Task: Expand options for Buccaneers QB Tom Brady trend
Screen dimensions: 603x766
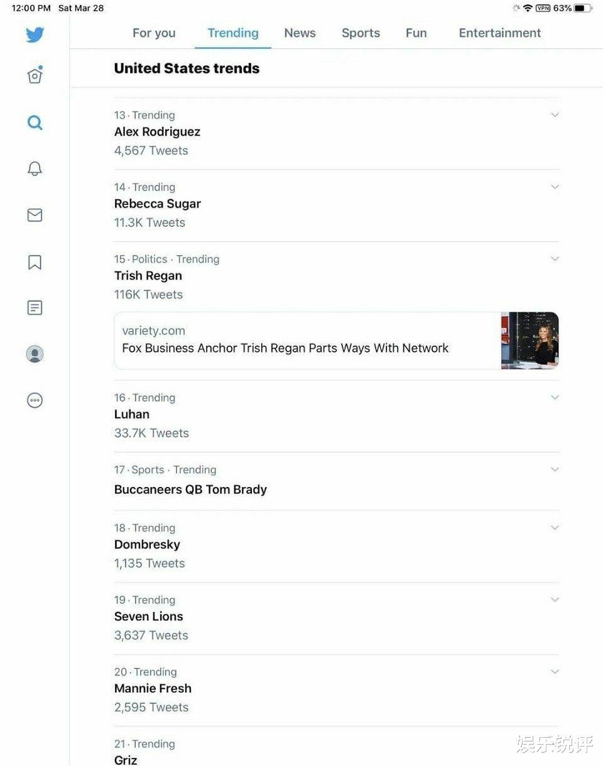Action: coord(555,470)
